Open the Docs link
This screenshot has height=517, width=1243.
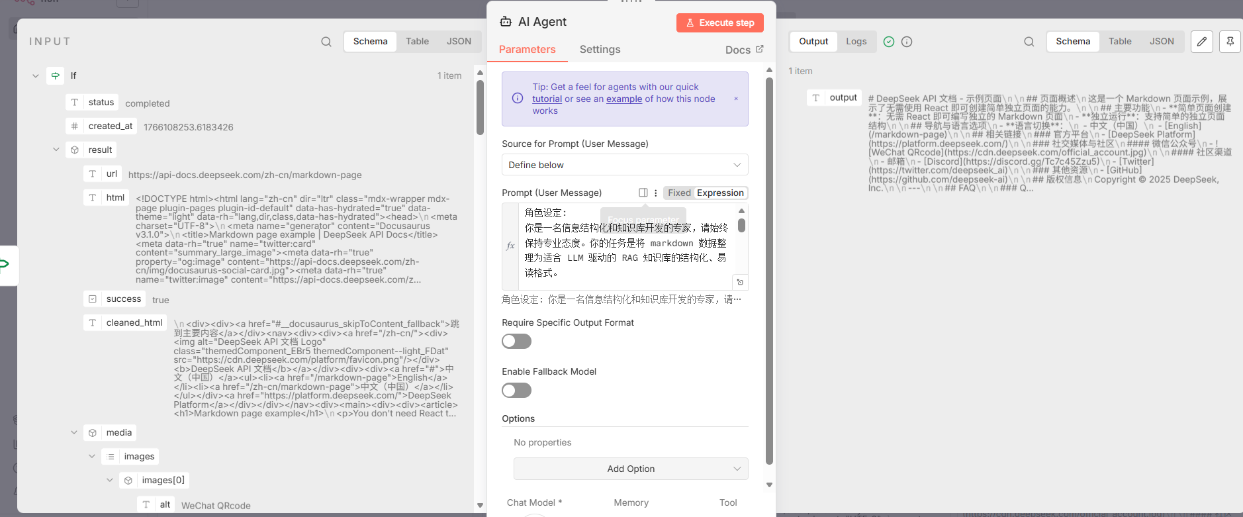[x=744, y=50]
